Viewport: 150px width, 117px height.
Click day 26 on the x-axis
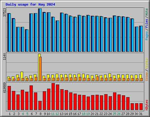pyautogui.click(x=119, y=114)
